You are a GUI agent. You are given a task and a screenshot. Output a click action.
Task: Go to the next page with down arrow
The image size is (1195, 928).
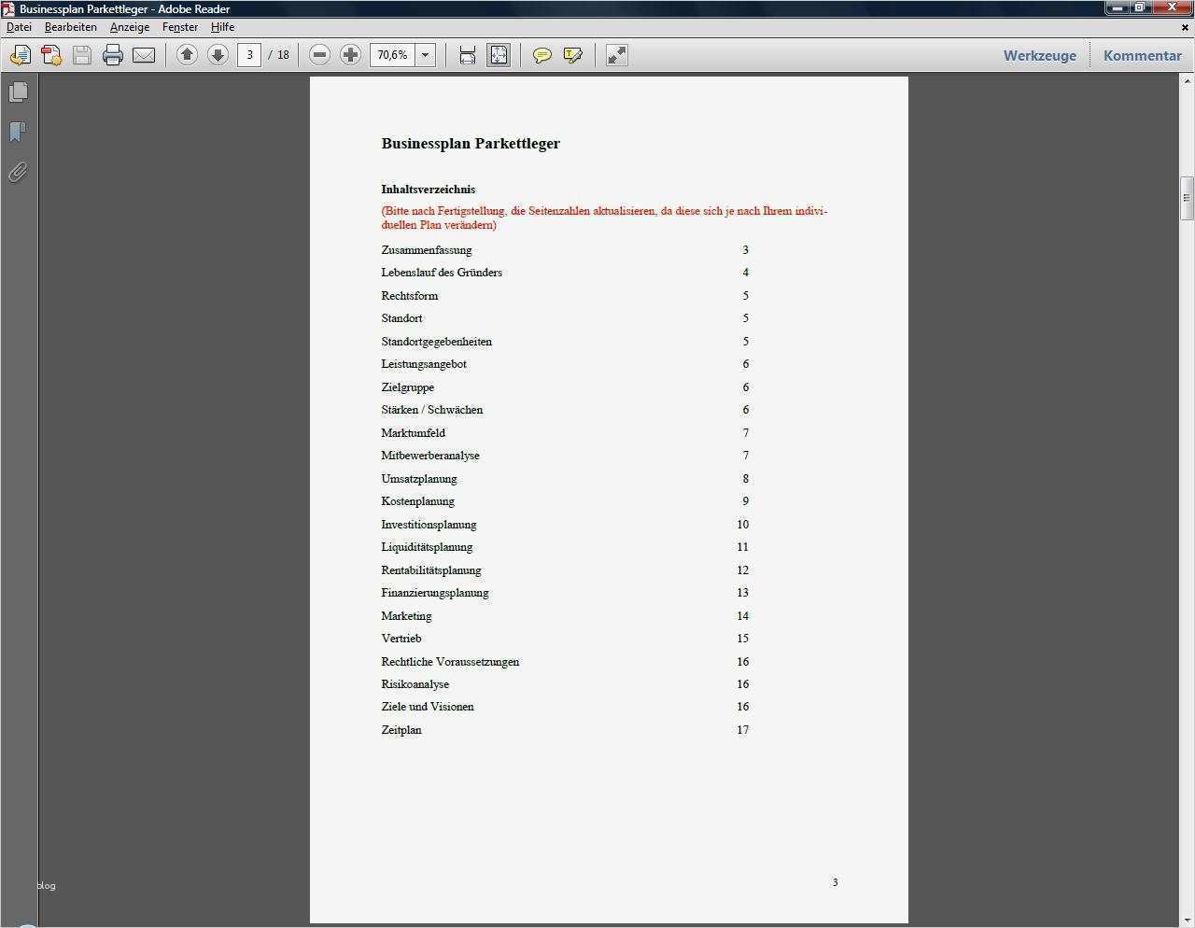218,54
